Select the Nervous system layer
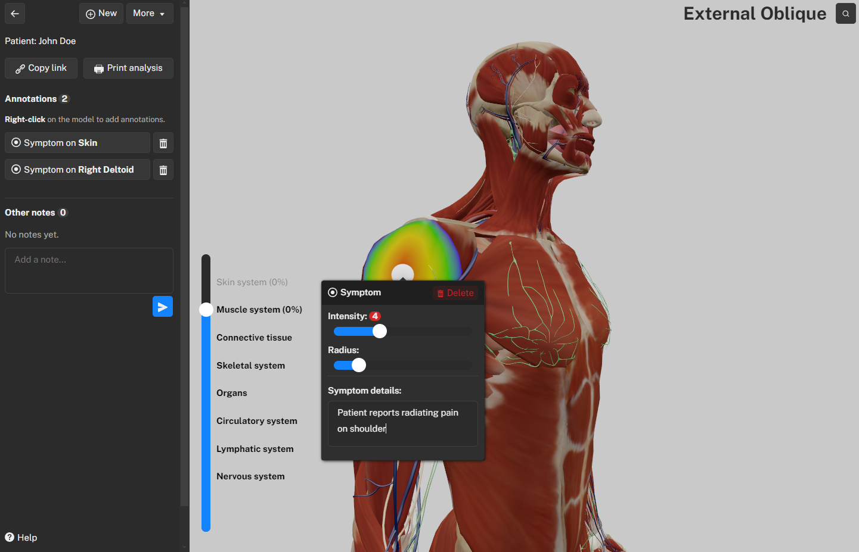Image resolution: width=859 pixels, height=552 pixels. pyautogui.click(x=250, y=476)
